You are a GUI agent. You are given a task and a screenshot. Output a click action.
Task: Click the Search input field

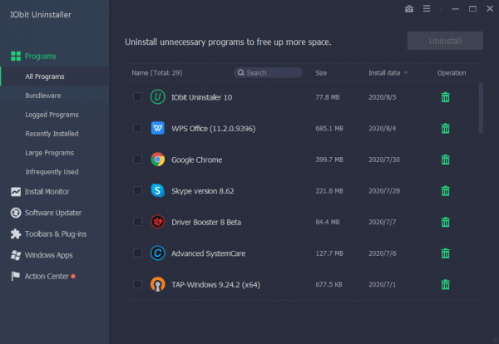(268, 72)
